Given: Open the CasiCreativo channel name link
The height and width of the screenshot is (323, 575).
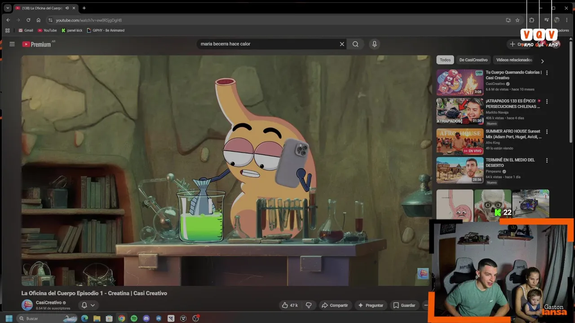Looking at the screenshot, I should (49, 303).
